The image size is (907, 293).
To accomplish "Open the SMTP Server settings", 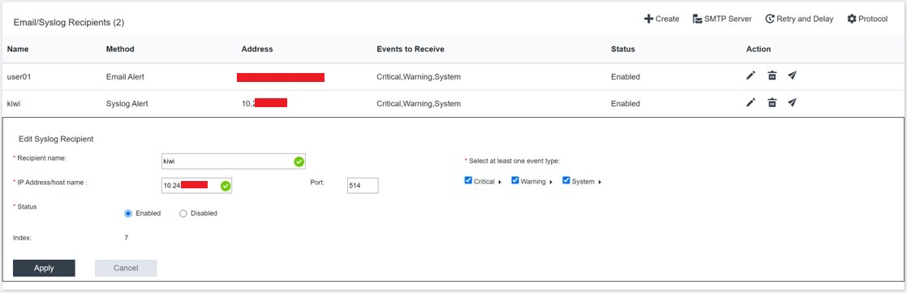I will 722,19.
